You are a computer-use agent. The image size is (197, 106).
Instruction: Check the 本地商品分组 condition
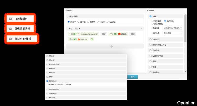pyautogui.click(x=47, y=94)
